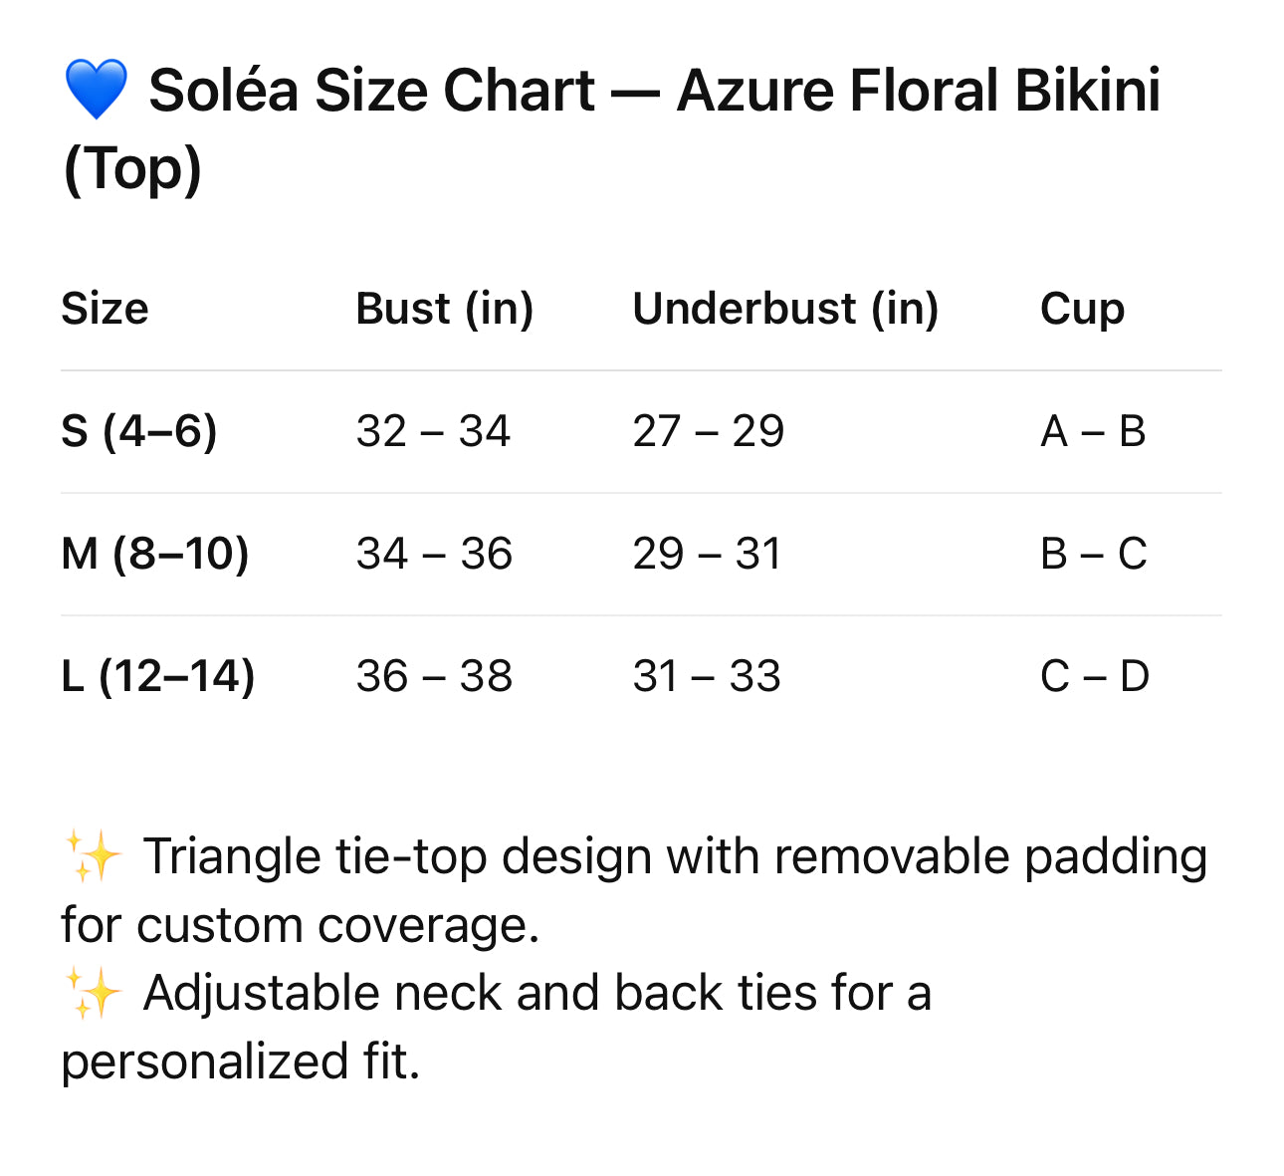Screen dimensions: 1284x1176
Task: Click the 29 – 31 underbust value
Action: click(707, 554)
